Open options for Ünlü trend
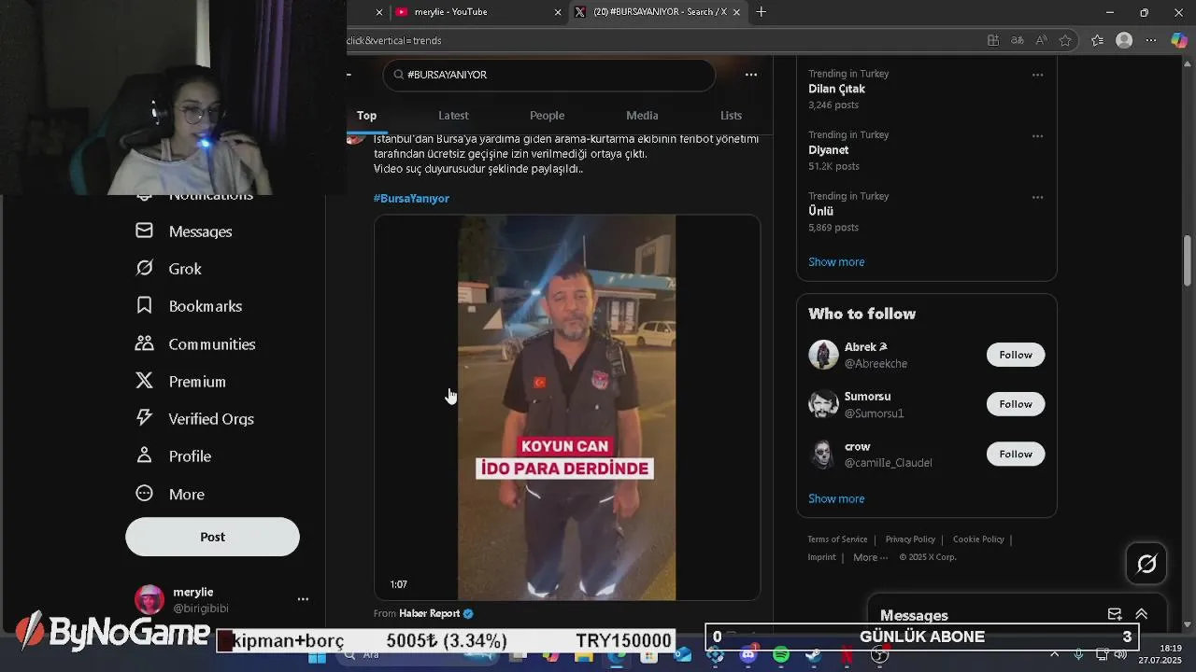 (1037, 198)
